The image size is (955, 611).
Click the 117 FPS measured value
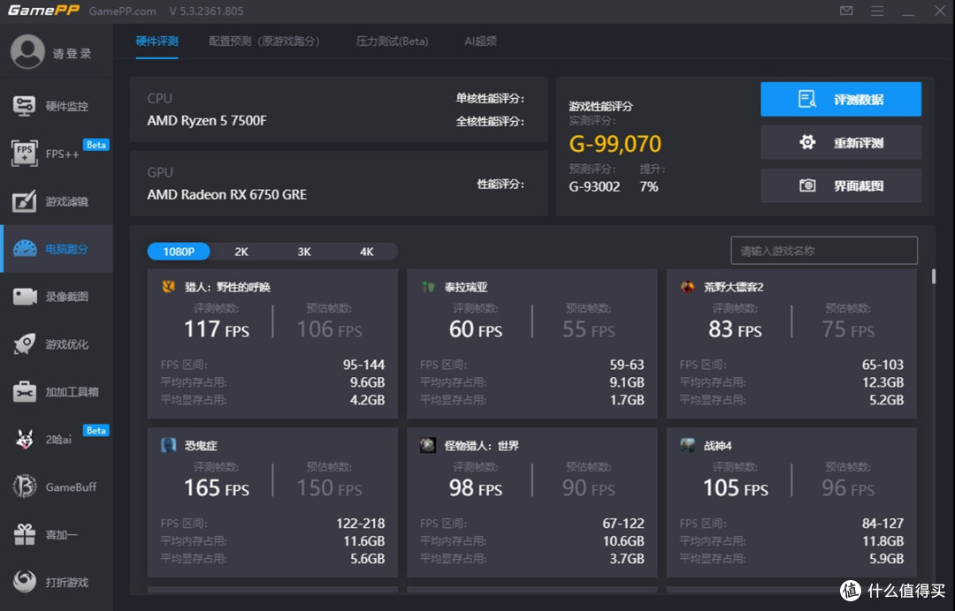click(217, 329)
